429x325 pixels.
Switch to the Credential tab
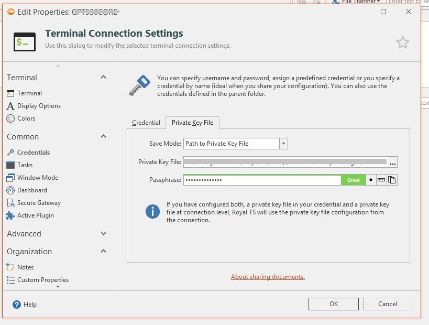point(146,123)
